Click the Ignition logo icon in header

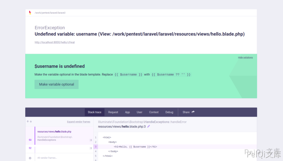tap(30, 12)
